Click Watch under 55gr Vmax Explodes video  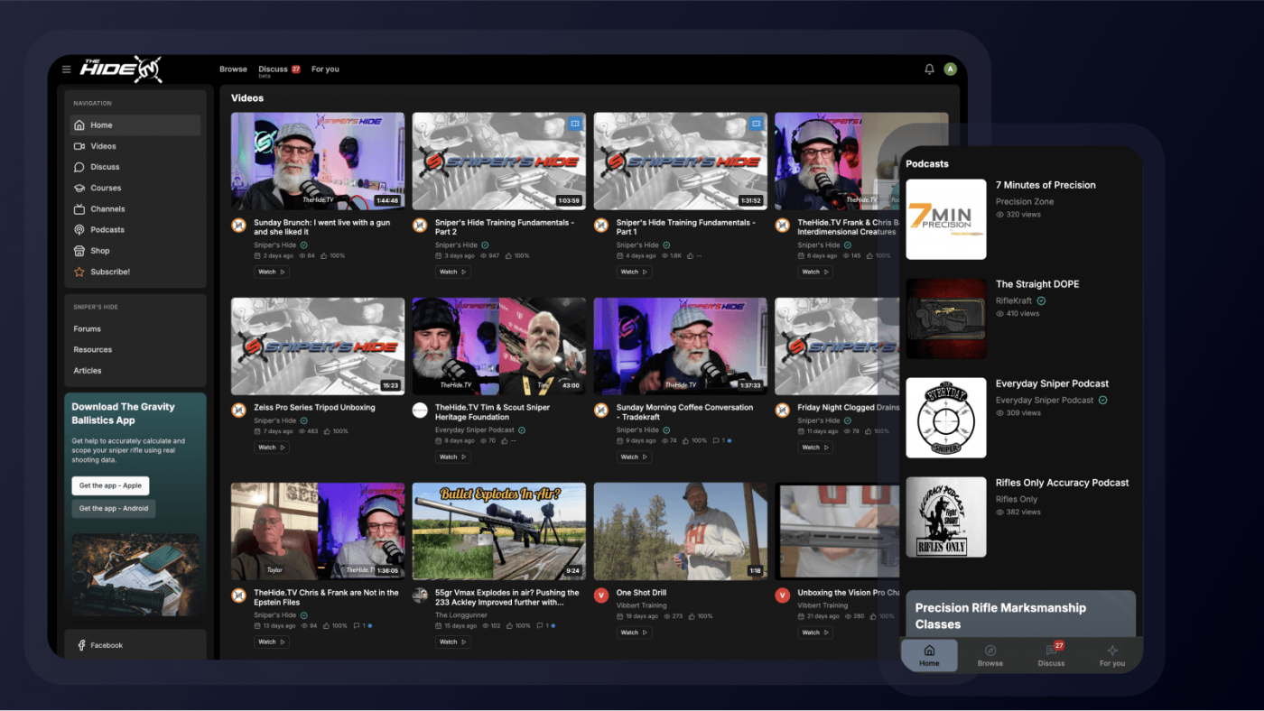click(453, 642)
